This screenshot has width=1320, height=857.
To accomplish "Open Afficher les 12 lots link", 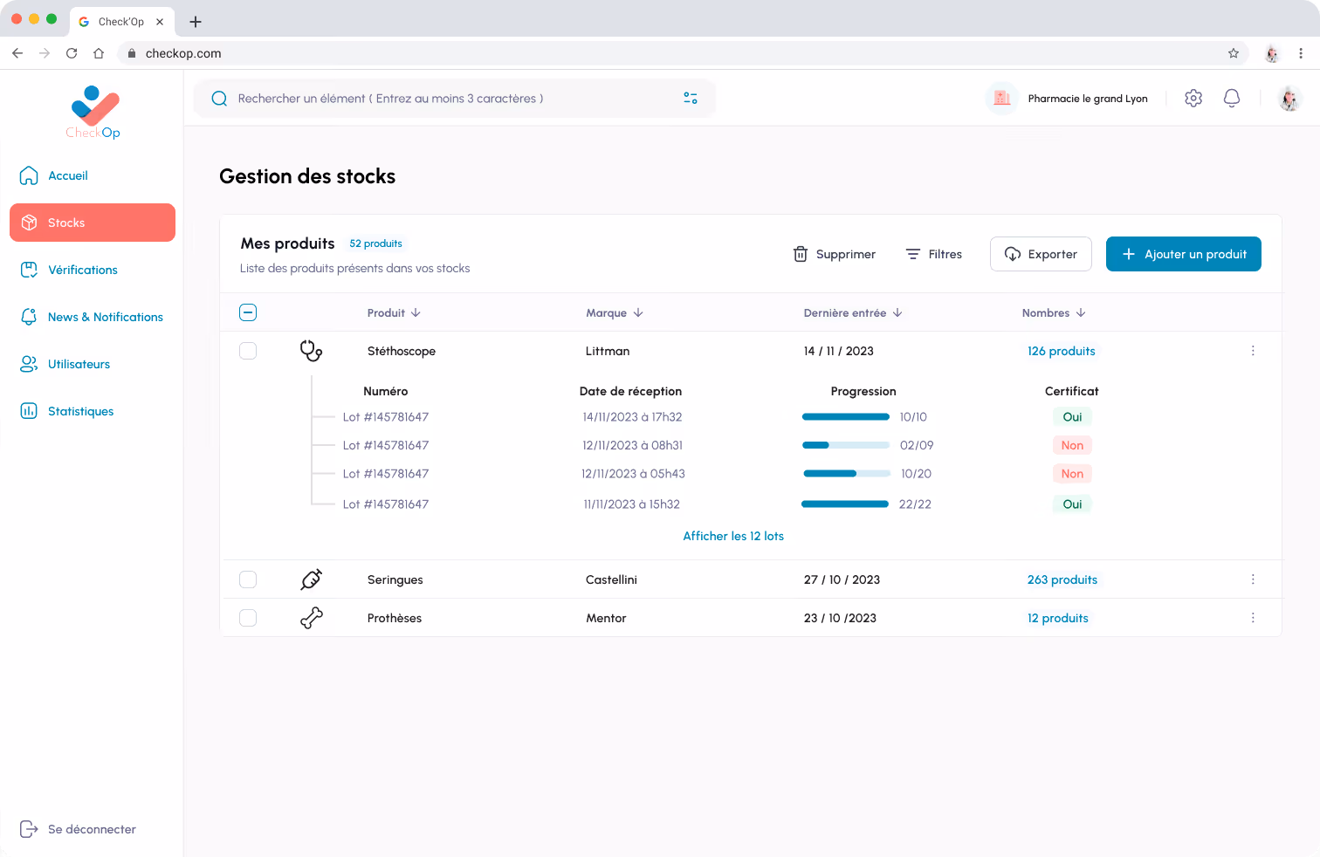I will tap(733, 535).
